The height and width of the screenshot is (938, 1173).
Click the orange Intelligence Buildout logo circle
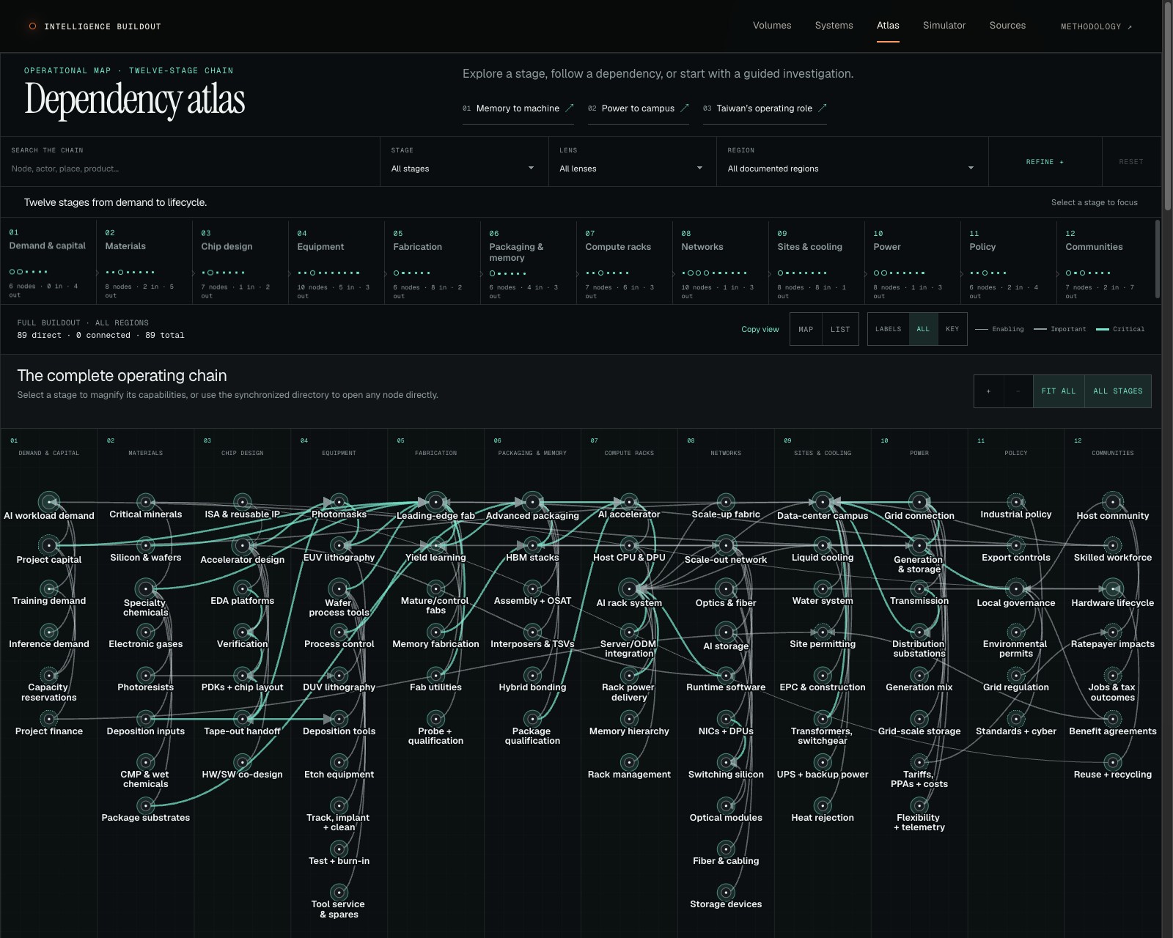click(x=32, y=26)
